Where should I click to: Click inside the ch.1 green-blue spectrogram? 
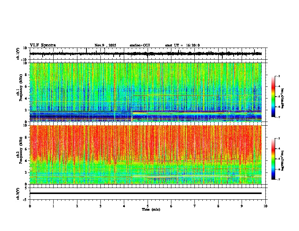(x=146, y=92)
